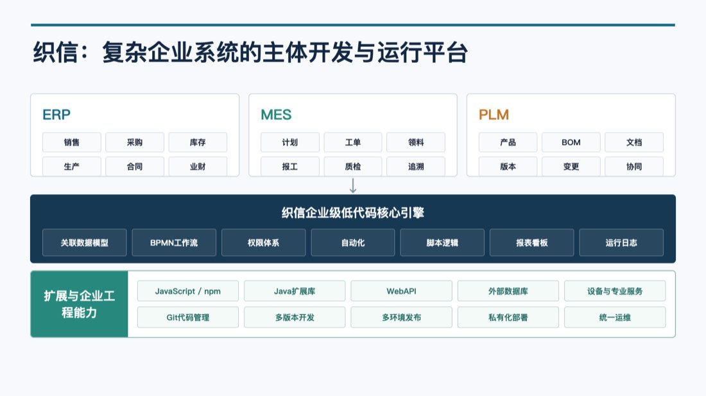The width and height of the screenshot is (706, 396).
Task: Click the slide title 织信：复杂企业系统的主体开发与运行平台
Action: tap(250, 53)
